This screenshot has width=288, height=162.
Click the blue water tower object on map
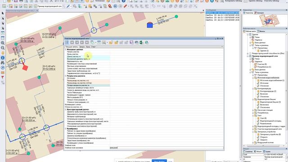150,25
